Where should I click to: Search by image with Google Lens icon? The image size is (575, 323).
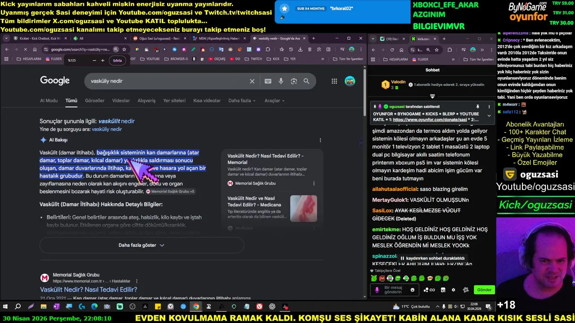pyautogui.click(x=294, y=81)
